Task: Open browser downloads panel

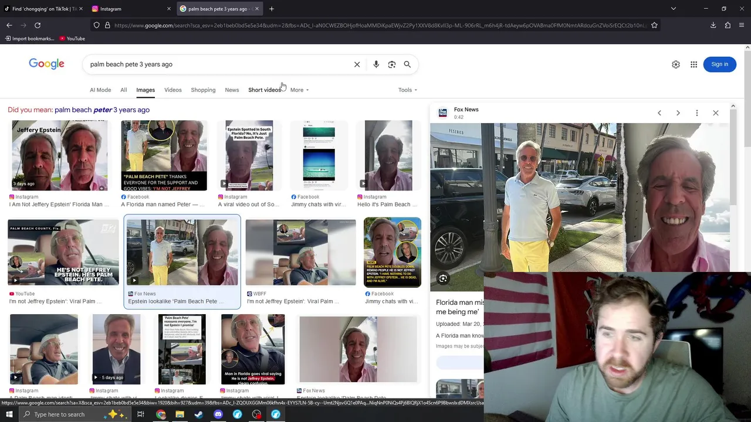Action: click(x=713, y=25)
